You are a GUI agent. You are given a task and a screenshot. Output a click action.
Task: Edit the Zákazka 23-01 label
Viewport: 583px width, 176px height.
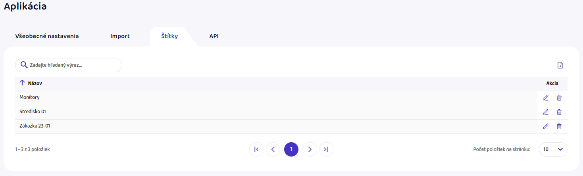(546, 126)
